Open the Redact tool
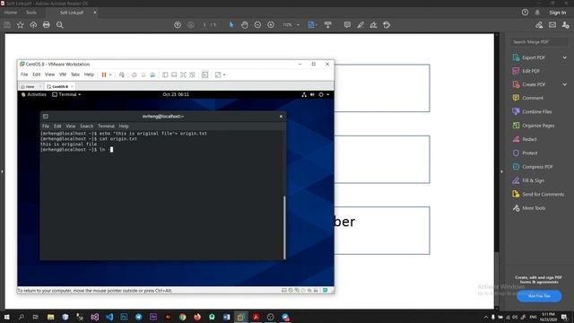This screenshot has height=323, width=574. click(529, 139)
